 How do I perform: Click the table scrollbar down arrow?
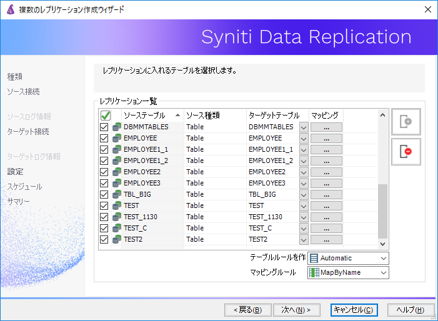coord(382,244)
